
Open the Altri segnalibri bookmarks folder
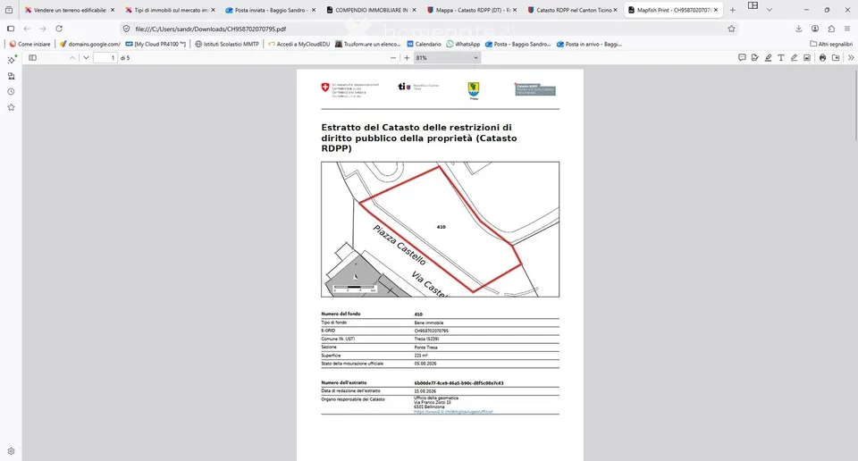coord(831,44)
